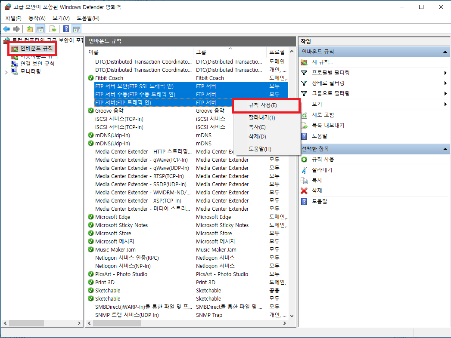Click the red X 삭제 icon
451x338 pixels.
[x=304, y=191]
